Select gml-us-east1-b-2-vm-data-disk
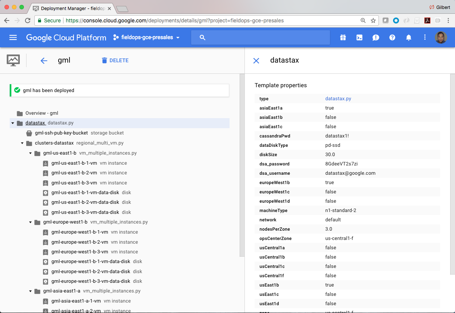455x313 pixels. 85,202
